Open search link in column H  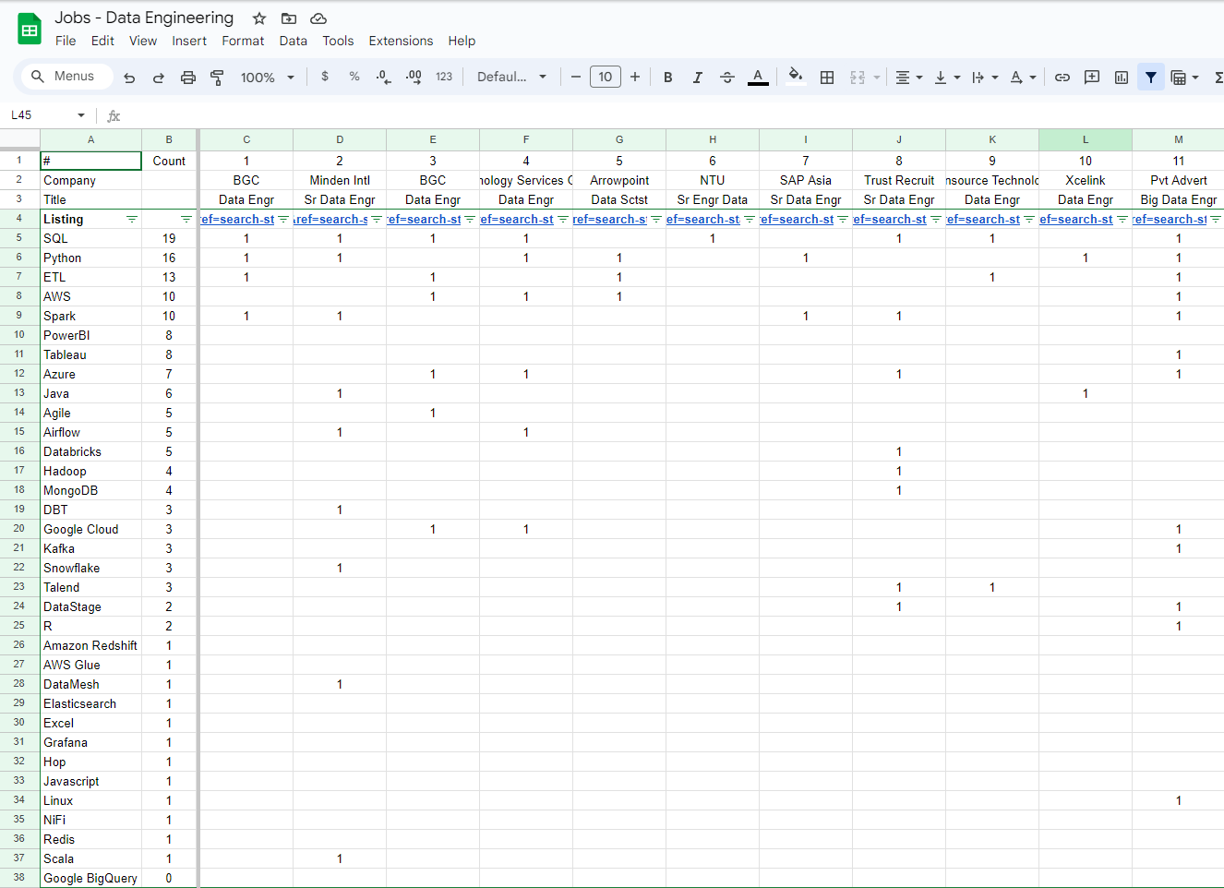(x=703, y=220)
